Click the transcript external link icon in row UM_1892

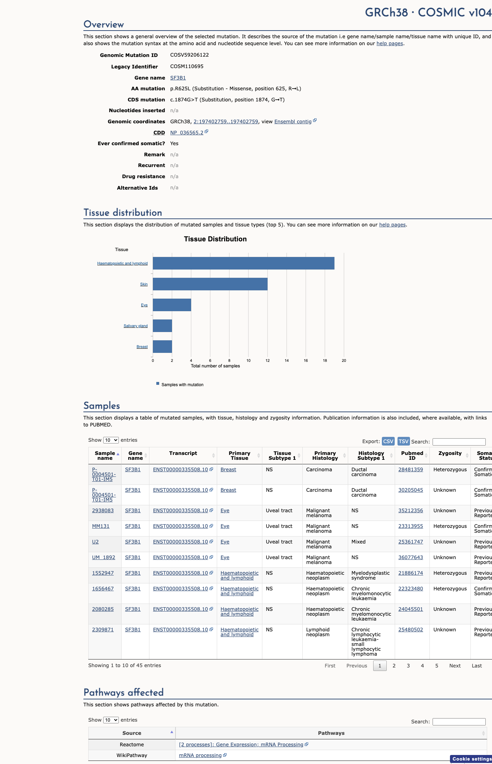point(211,557)
